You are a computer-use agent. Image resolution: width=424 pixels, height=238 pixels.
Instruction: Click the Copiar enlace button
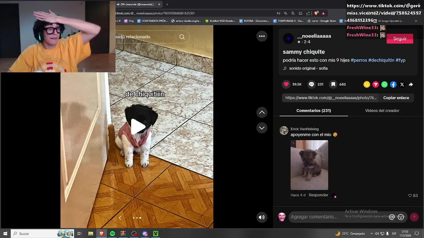[396, 98]
